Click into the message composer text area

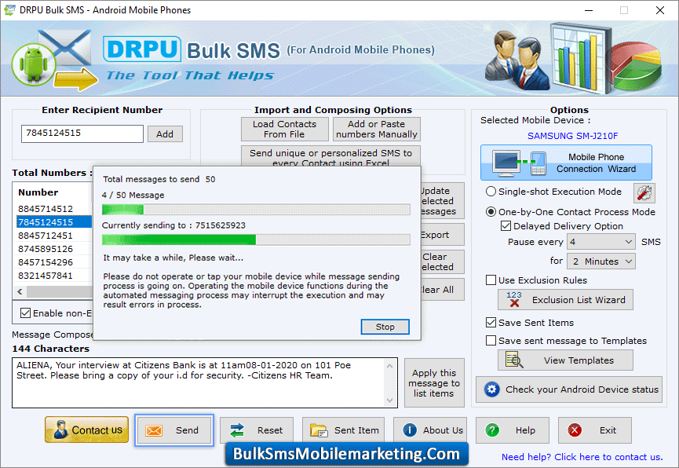tap(199, 382)
